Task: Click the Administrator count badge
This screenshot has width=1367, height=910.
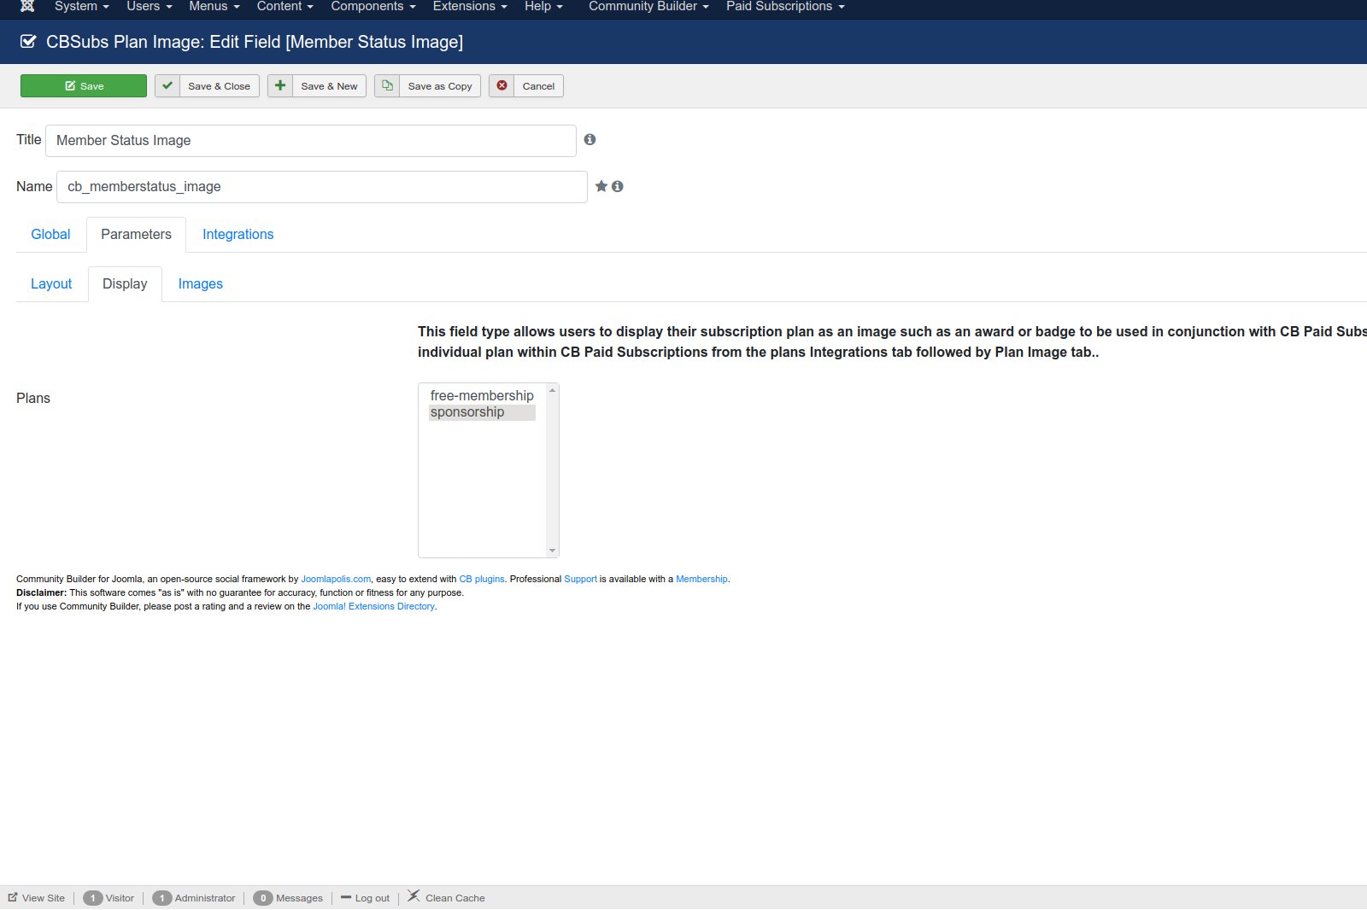Action: [x=162, y=898]
